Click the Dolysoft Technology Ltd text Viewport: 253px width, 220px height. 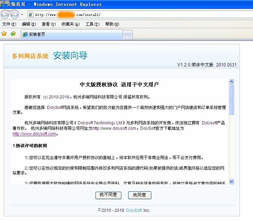click(100, 123)
